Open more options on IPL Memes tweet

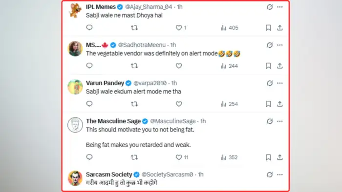tap(280, 7)
